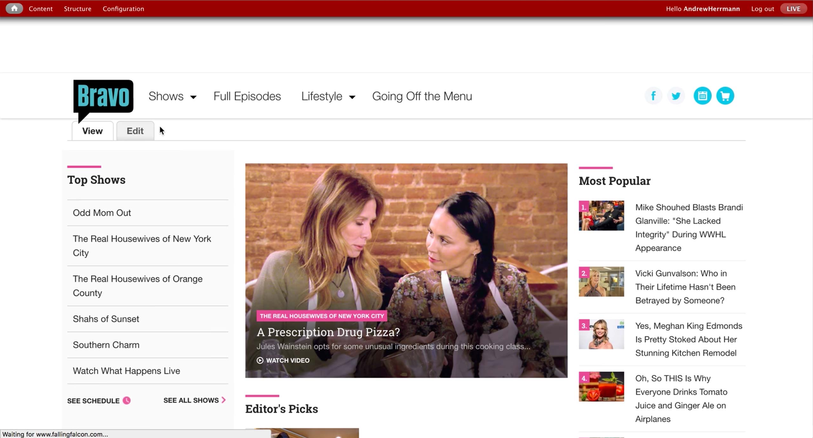Click the clock icon beside See Schedule

pyautogui.click(x=127, y=400)
